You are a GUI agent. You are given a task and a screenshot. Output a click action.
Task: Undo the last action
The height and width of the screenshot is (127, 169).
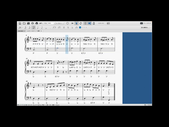tap(41, 23)
